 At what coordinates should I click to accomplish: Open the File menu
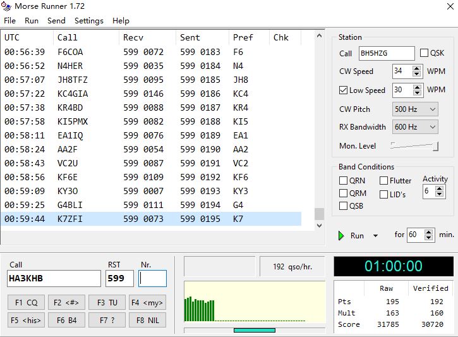pyautogui.click(x=9, y=21)
